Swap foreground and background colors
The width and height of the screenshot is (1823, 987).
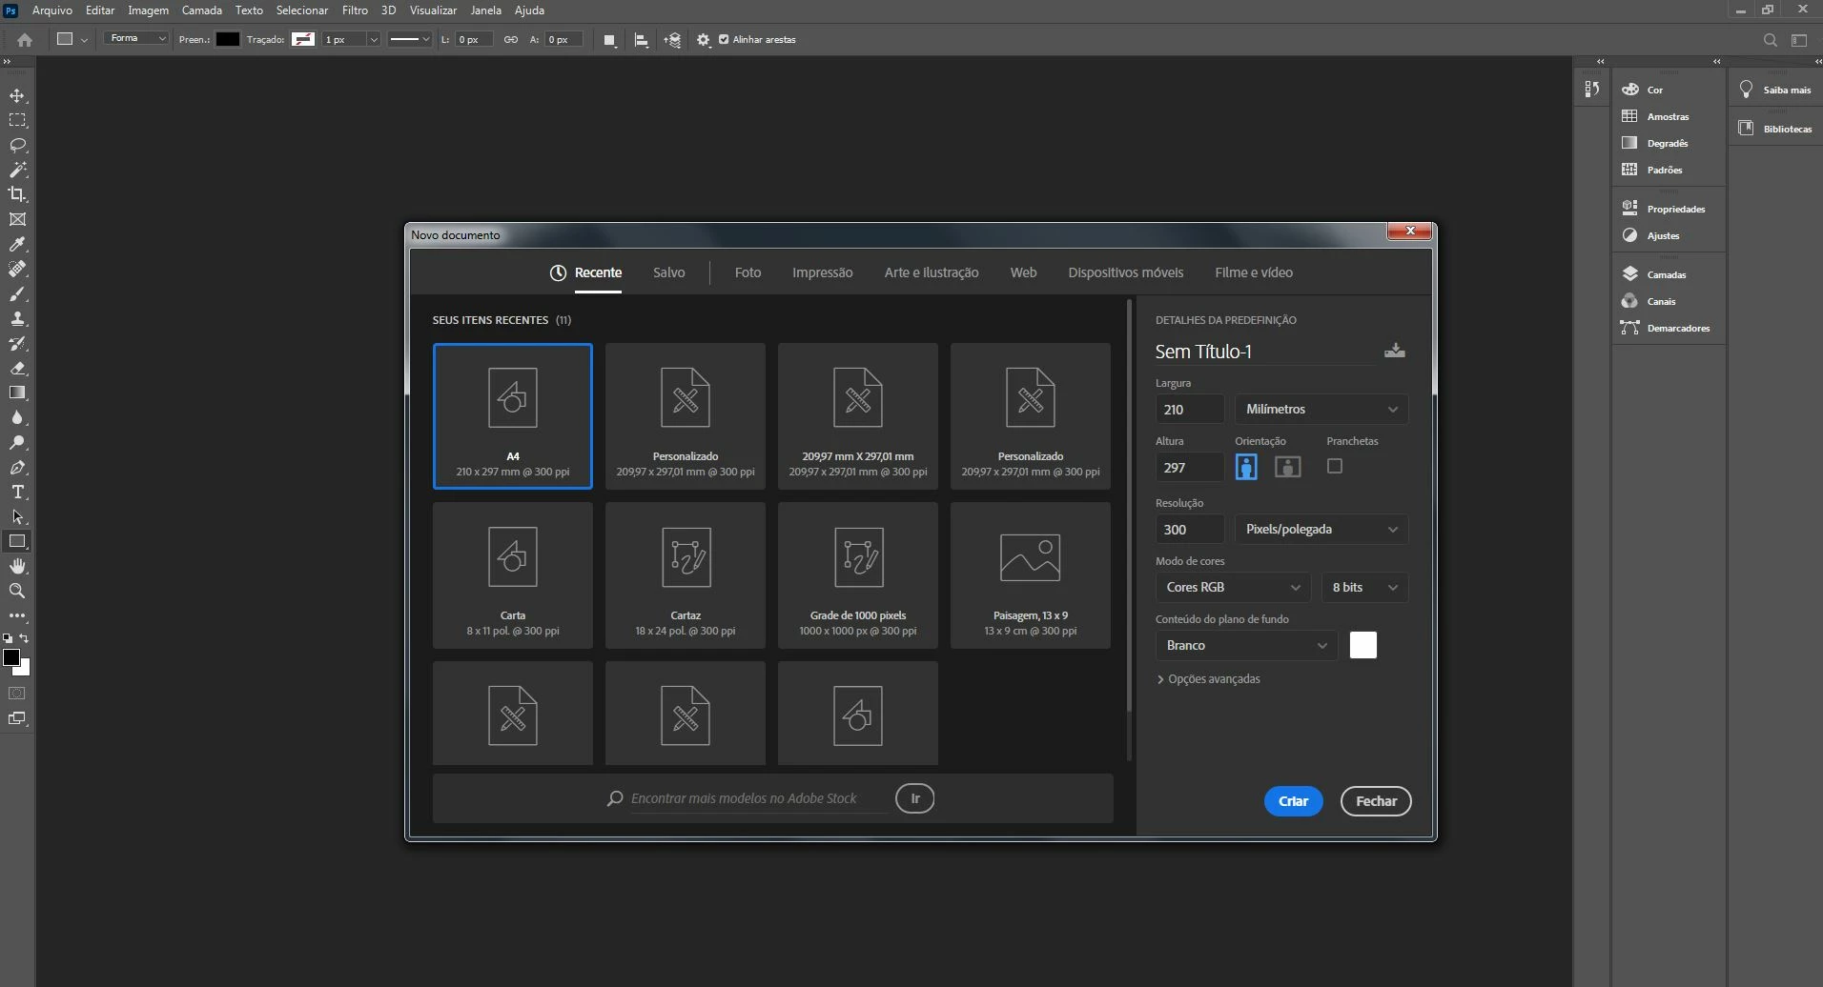(x=24, y=638)
